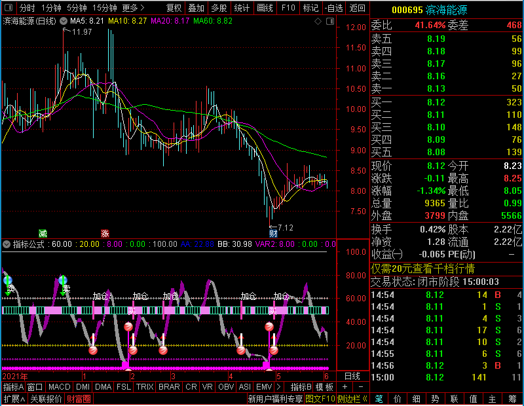Apply the MACD indicator
This screenshot has height=406, width=524.
(60, 387)
